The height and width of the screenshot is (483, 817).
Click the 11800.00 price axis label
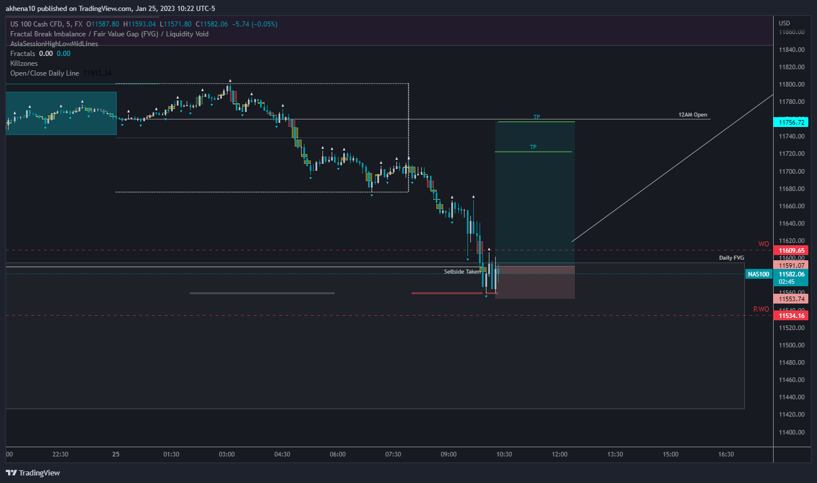tap(792, 85)
